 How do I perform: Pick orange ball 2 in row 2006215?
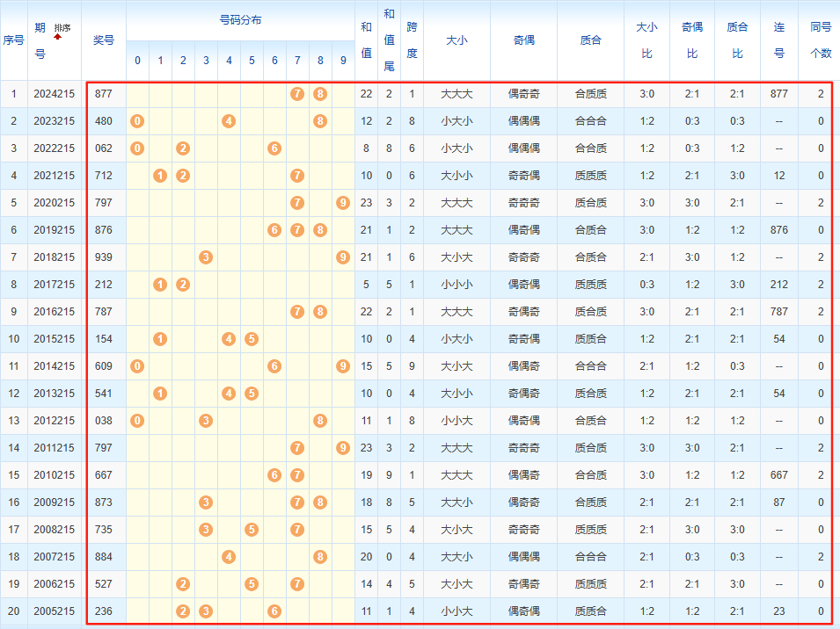(x=183, y=584)
